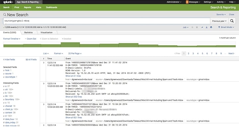Open All Fields link
Screen dimensions: 239x127
coord(31,60)
